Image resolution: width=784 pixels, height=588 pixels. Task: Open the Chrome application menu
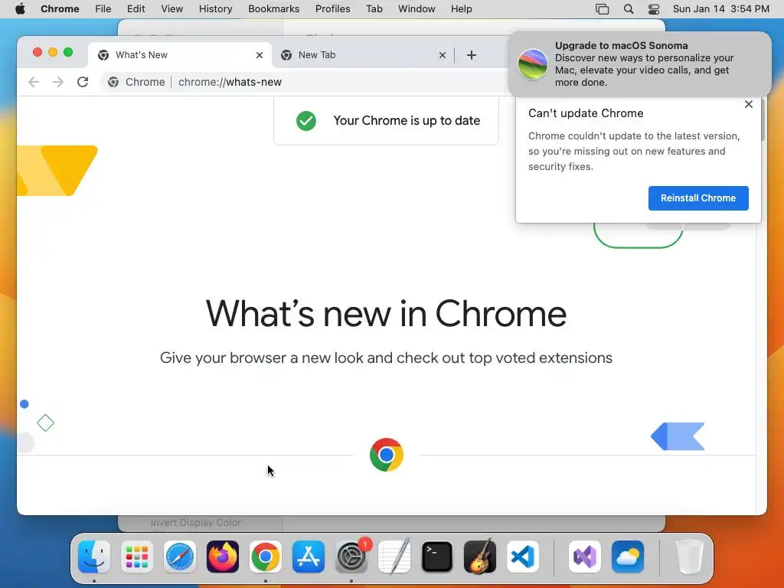coord(60,9)
